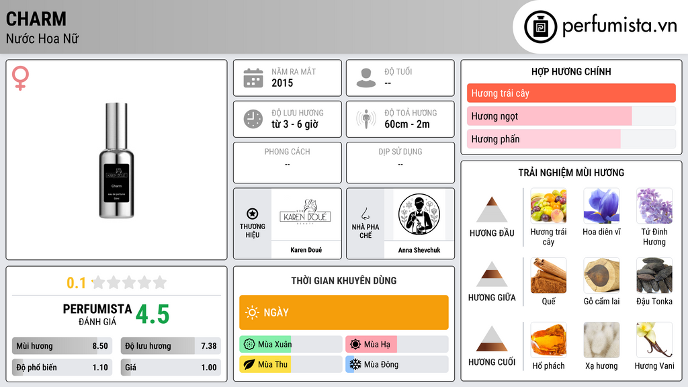Click the Mùa Xuân season bar
This screenshot has width=688, height=387.
tap(291, 345)
